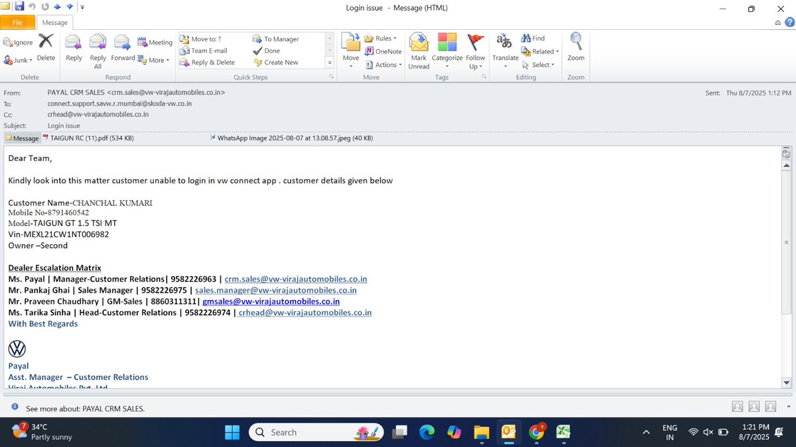Open Excel from the taskbar
Image resolution: width=796 pixels, height=447 pixels.
click(x=563, y=432)
